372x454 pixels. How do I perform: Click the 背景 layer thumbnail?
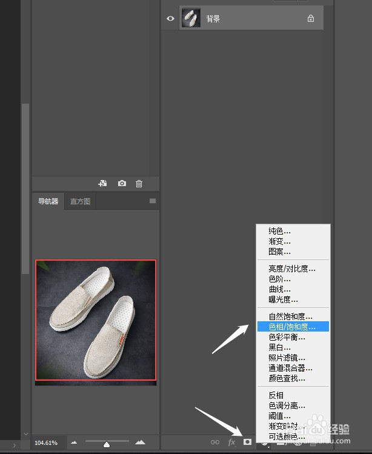[x=191, y=18]
